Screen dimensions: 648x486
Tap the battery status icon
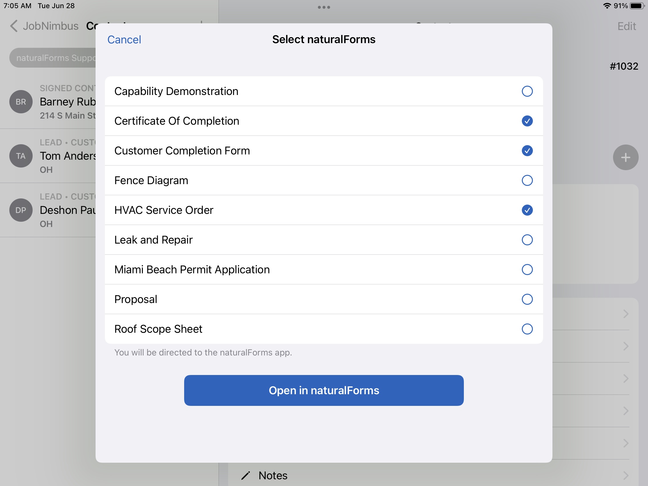(637, 6)
